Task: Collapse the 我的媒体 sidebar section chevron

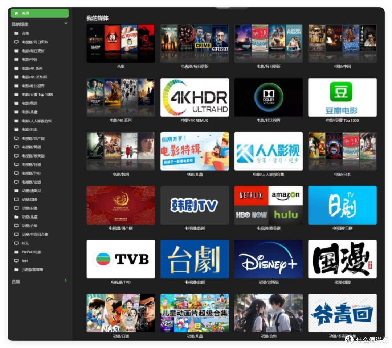Action: [66, 24]
